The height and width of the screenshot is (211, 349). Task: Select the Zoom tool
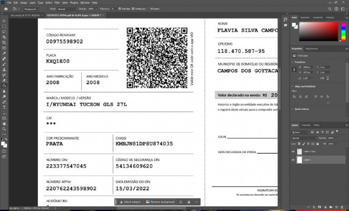4,129
